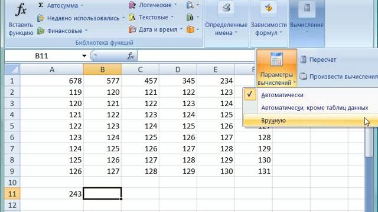
Task: Select column D header
Action: point(178,69)
